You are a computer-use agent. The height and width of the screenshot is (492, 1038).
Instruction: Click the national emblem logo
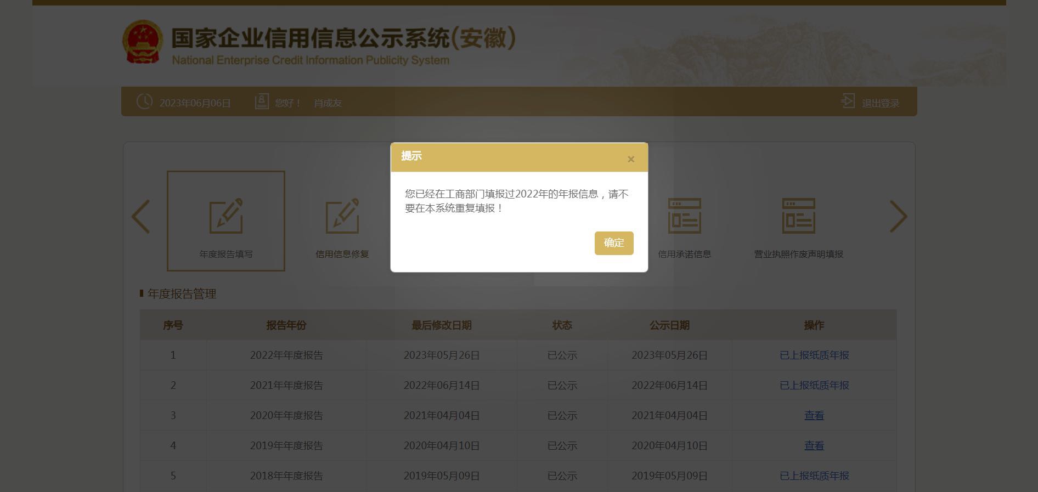[x=142, y=42]
